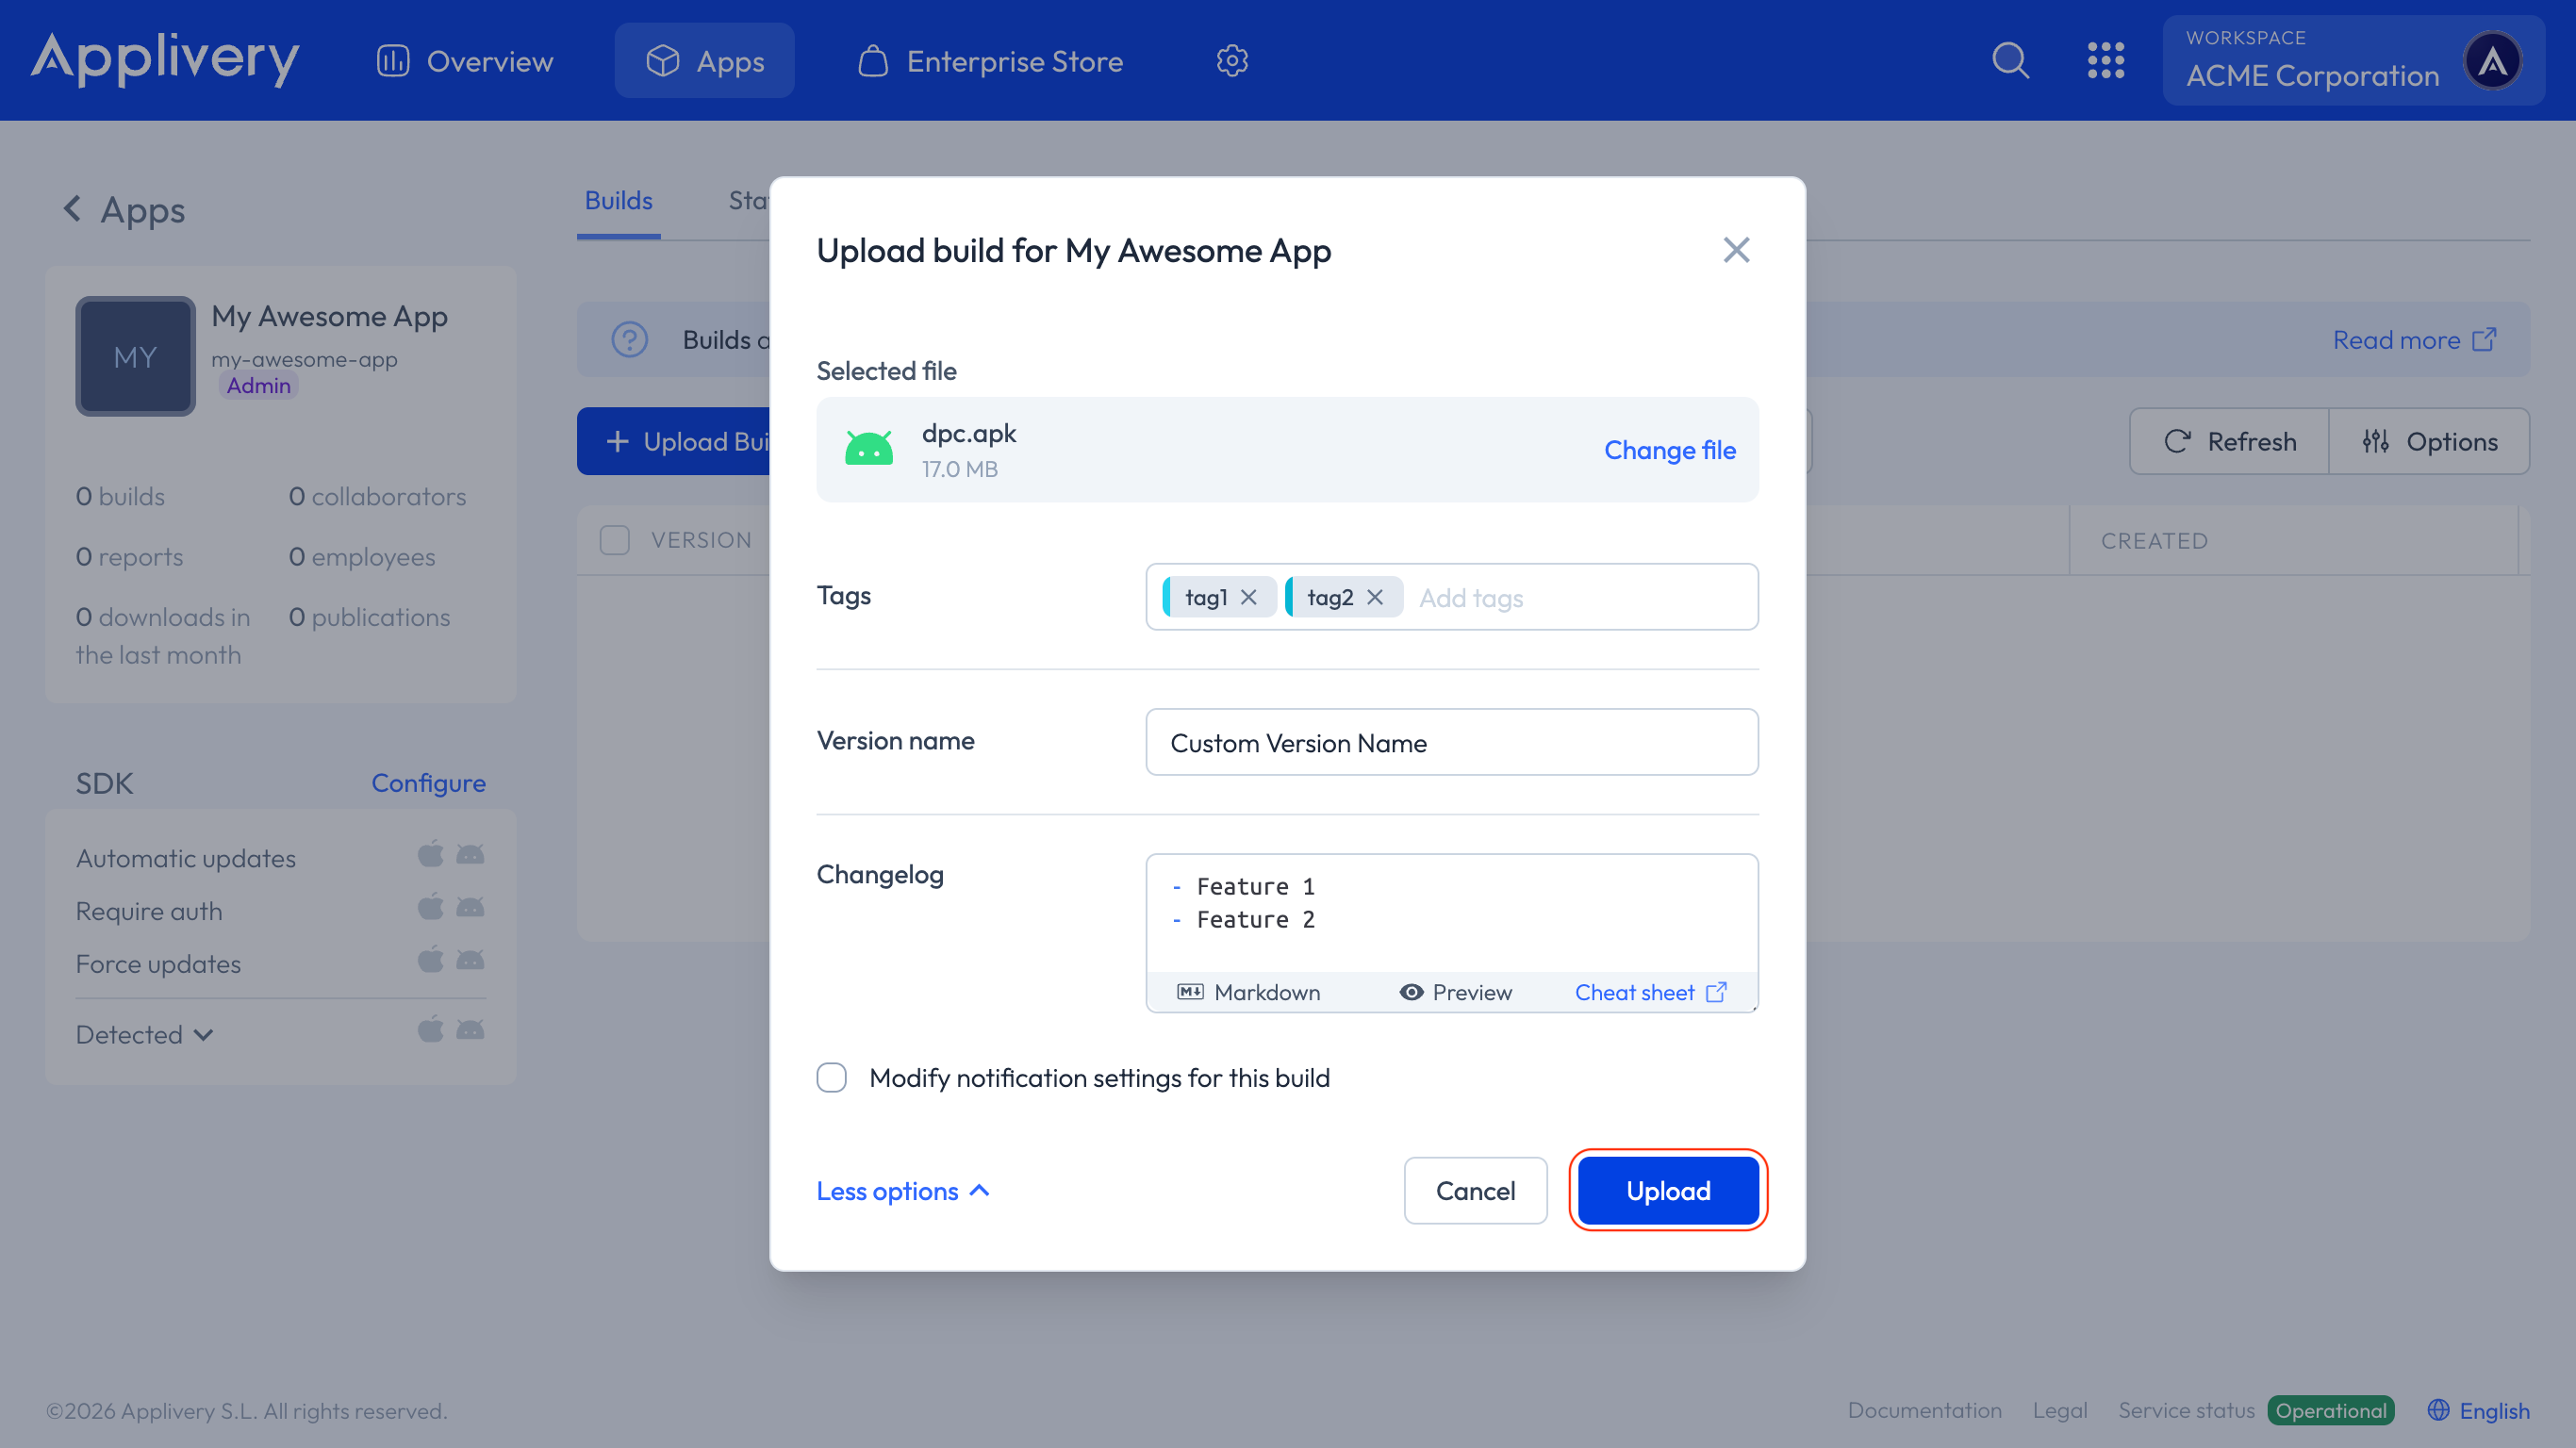Click the Version name input field
The height and width of the screenshot is (1448, 2576).
point(1451,742)
